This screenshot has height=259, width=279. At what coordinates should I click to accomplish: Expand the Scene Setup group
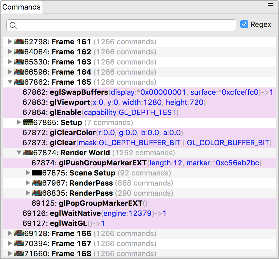pyautogui.click(x=28, y=173)
